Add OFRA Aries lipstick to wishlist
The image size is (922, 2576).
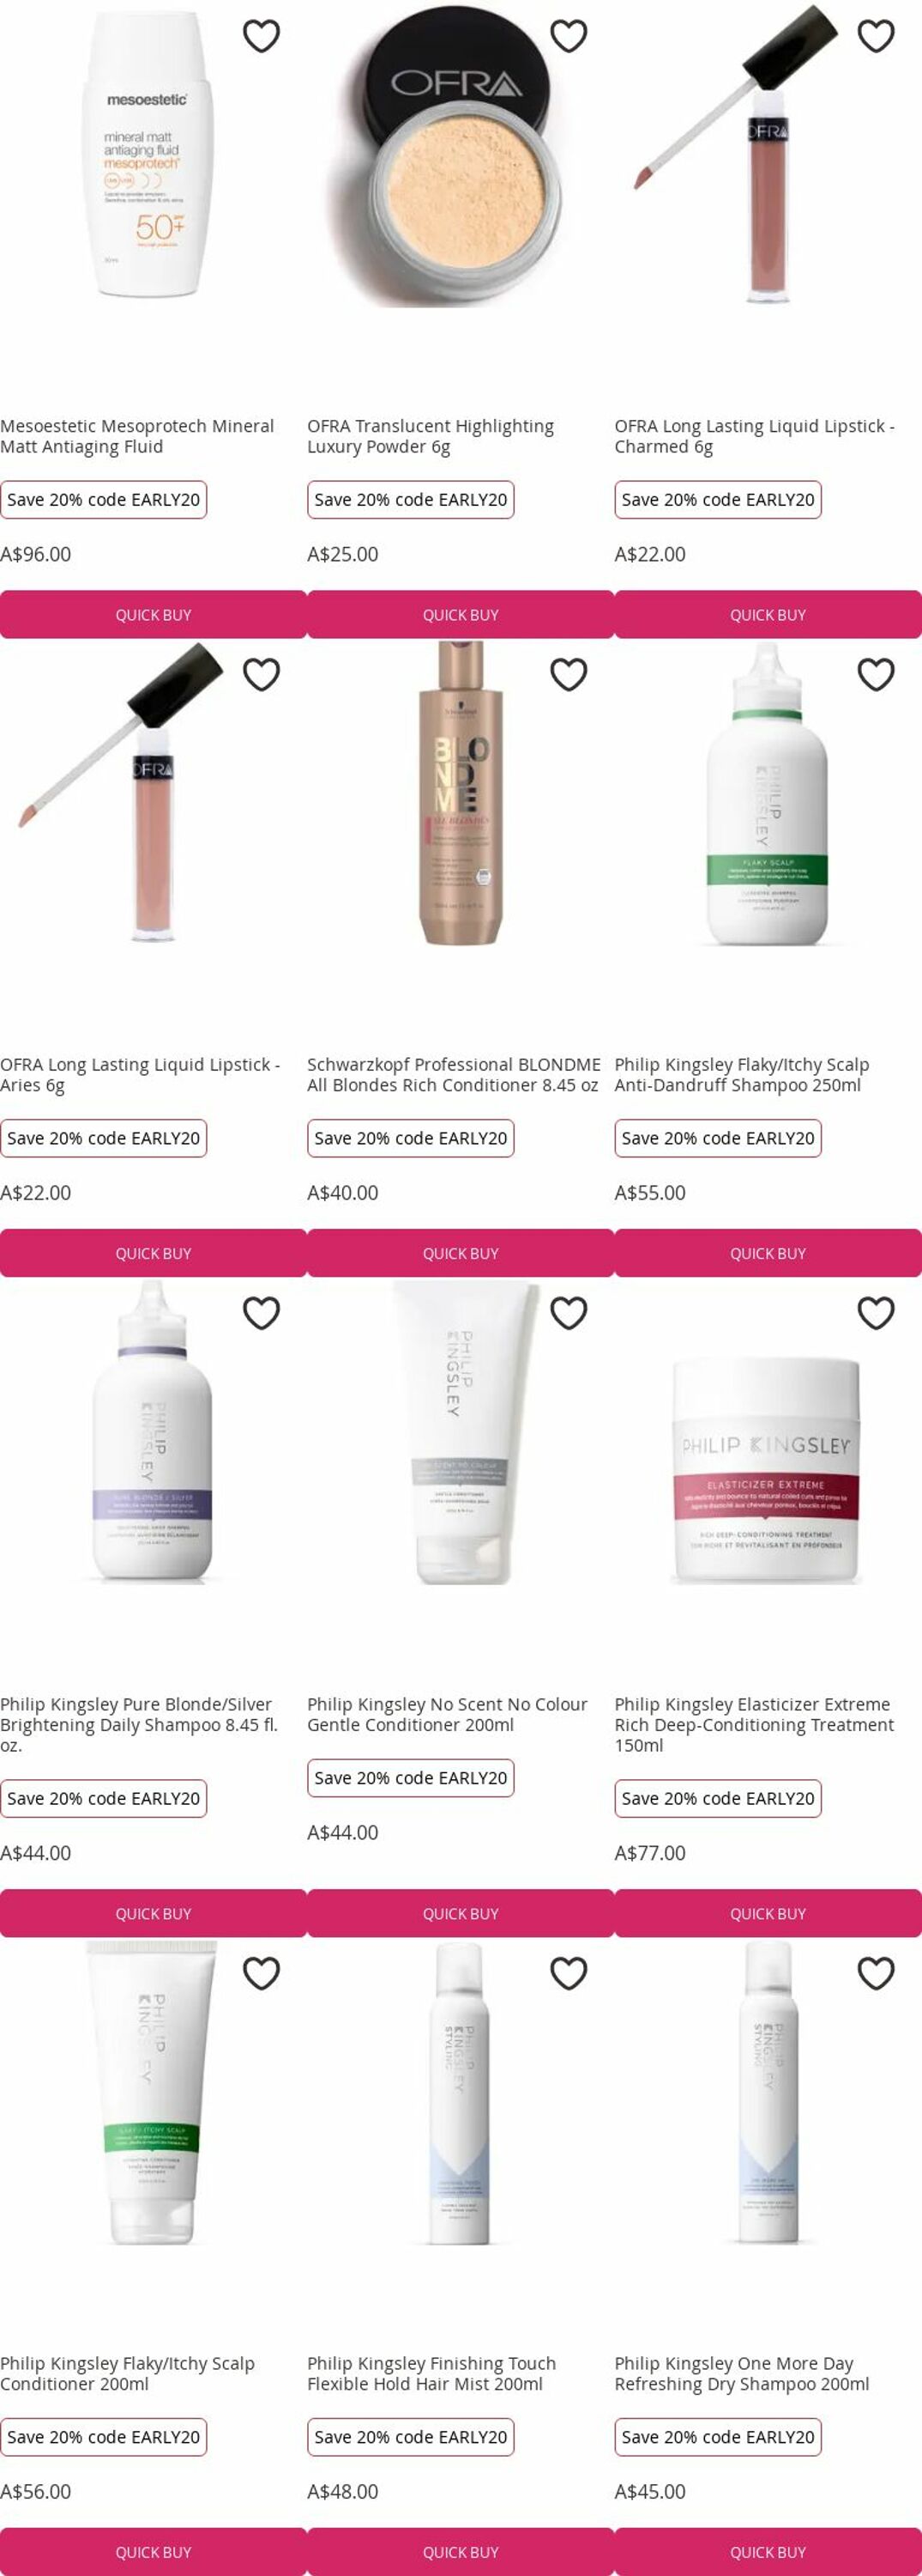262,675
